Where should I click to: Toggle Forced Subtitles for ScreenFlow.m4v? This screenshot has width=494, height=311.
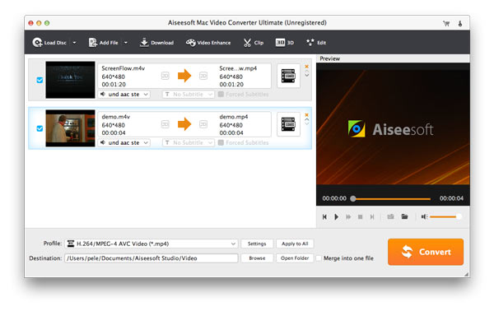221,94
